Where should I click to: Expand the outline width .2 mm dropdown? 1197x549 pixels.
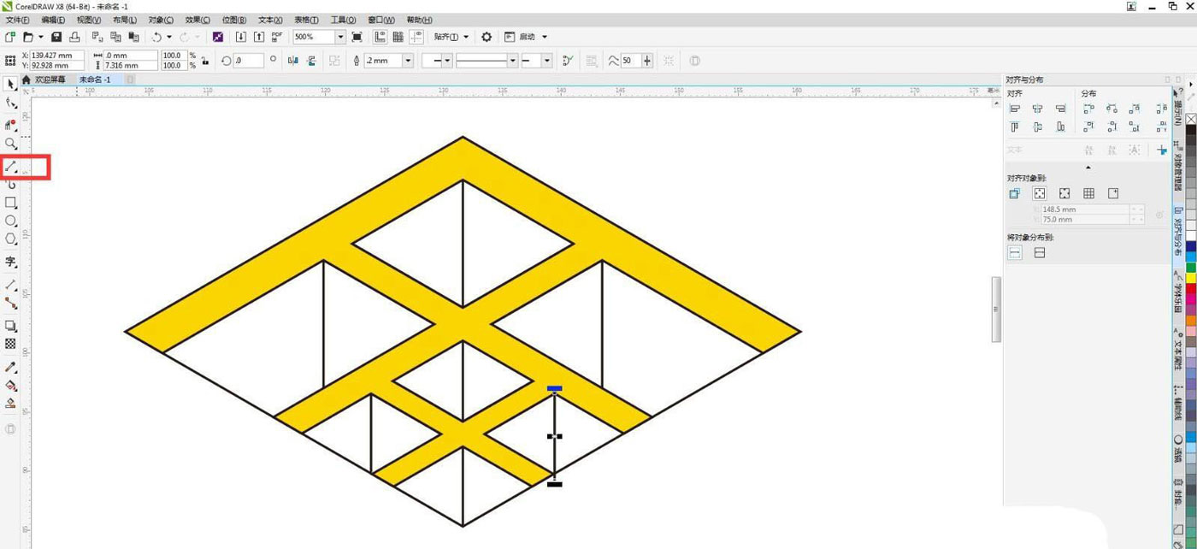(x=407, y=61)
